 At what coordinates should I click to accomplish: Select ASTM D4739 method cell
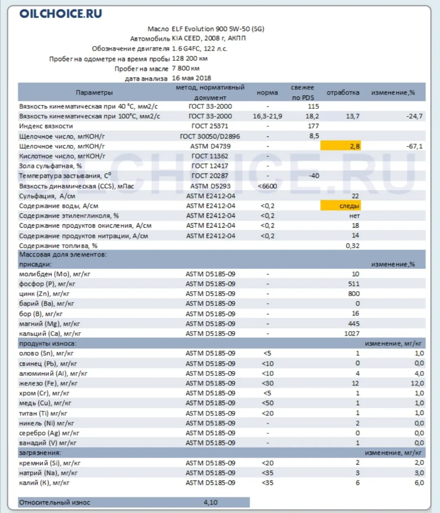click(210, 146)
